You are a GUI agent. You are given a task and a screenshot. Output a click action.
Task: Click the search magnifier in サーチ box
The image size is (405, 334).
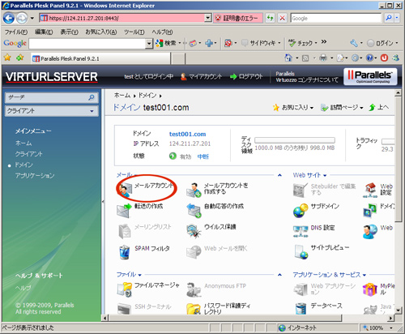[92, 97]
